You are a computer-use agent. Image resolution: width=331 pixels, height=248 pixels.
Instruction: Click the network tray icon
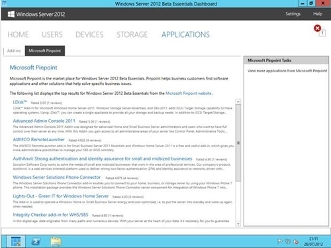(x=288, y=241)
